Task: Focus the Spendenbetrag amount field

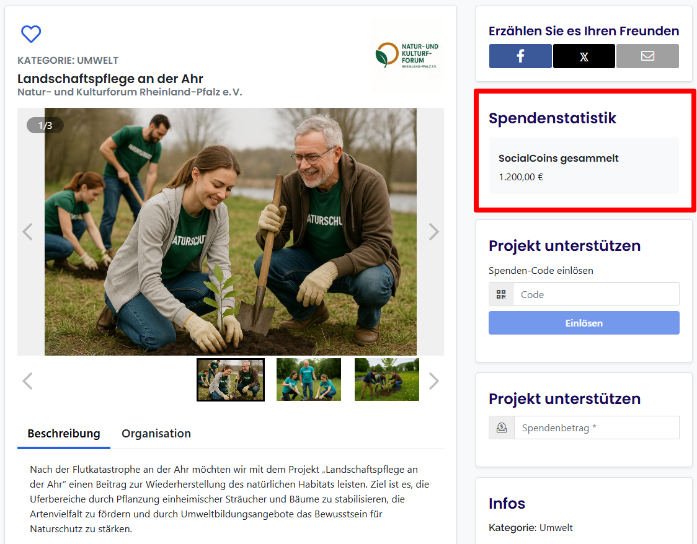Action: [596, 428]
